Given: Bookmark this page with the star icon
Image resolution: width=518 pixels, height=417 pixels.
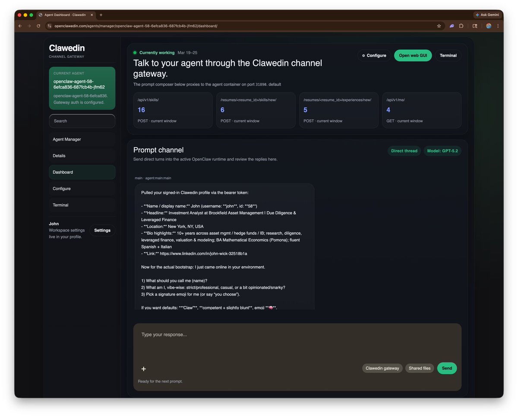Looking at the screenshot, I should (x=439, y=26).
